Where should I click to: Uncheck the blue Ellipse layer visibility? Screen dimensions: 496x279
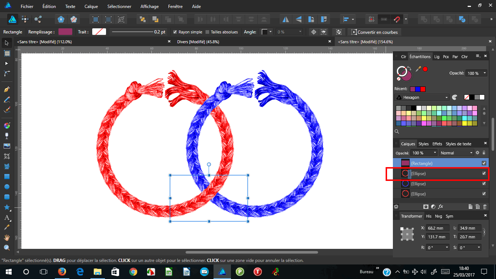[484, 183]
